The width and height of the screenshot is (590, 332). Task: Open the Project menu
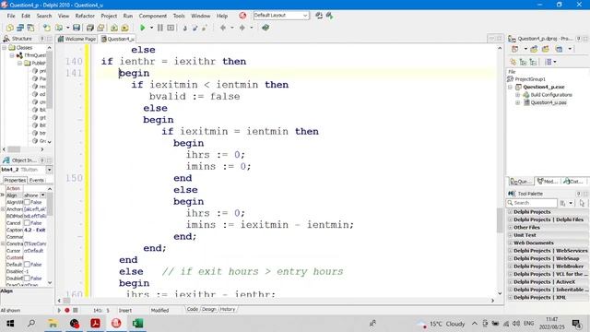click(109, 16)
